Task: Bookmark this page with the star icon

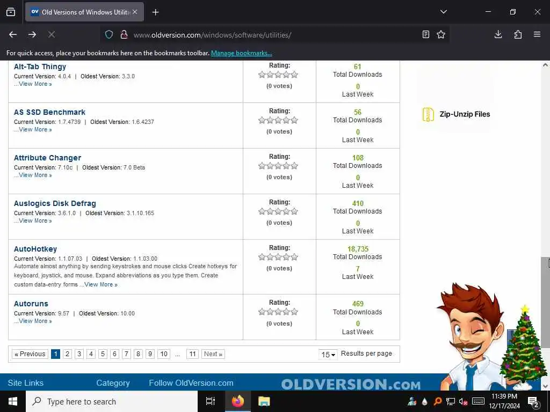Action: click(441, 34)
